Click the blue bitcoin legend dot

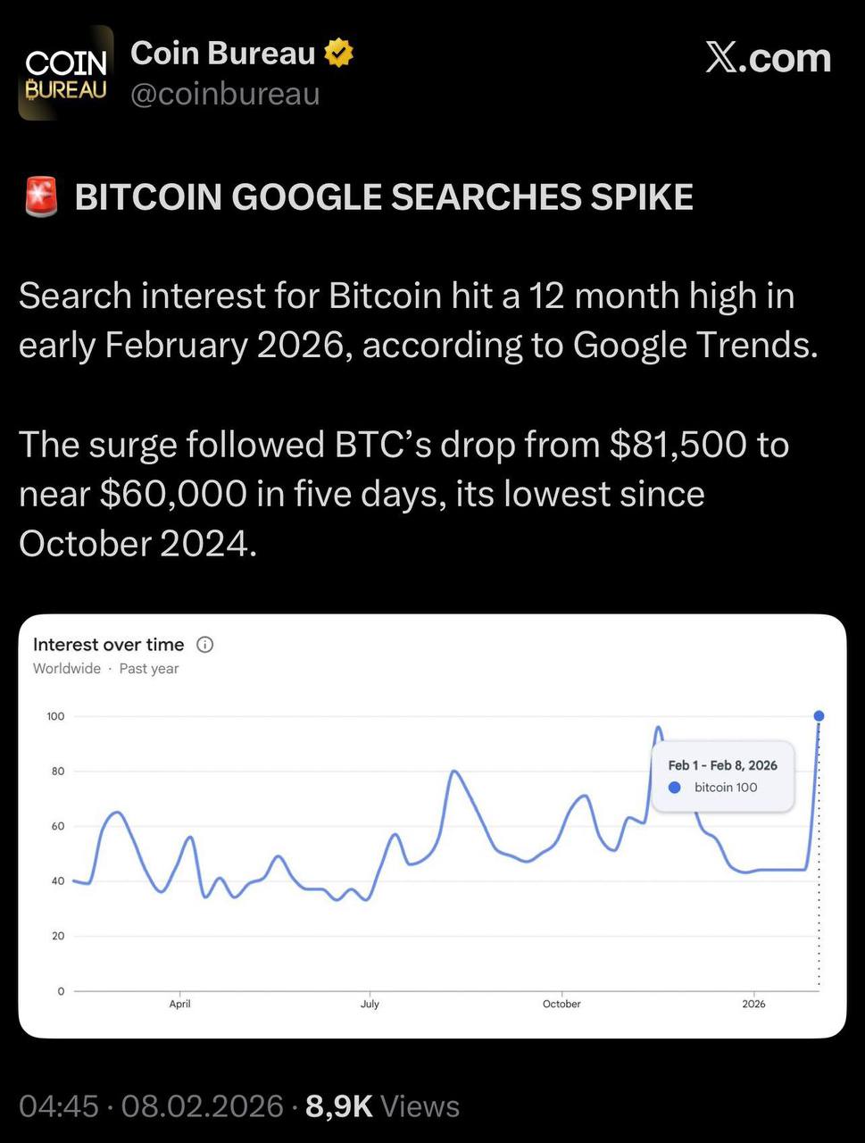tap(675, 788)
